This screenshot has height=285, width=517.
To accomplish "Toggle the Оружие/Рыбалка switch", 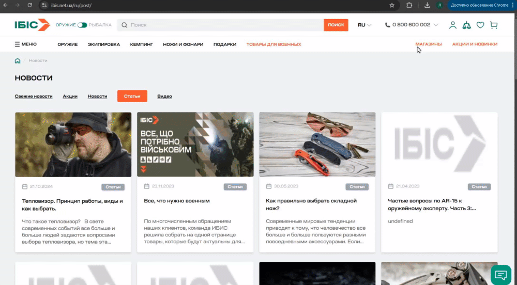I will click(x=82, y=25).
